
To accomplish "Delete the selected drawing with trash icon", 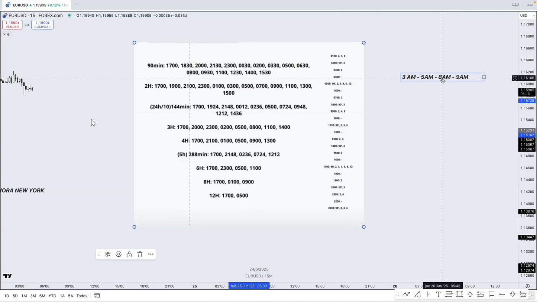I will (x=140, y=254).
